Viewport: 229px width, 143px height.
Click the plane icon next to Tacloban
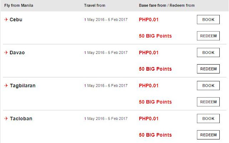6,118
